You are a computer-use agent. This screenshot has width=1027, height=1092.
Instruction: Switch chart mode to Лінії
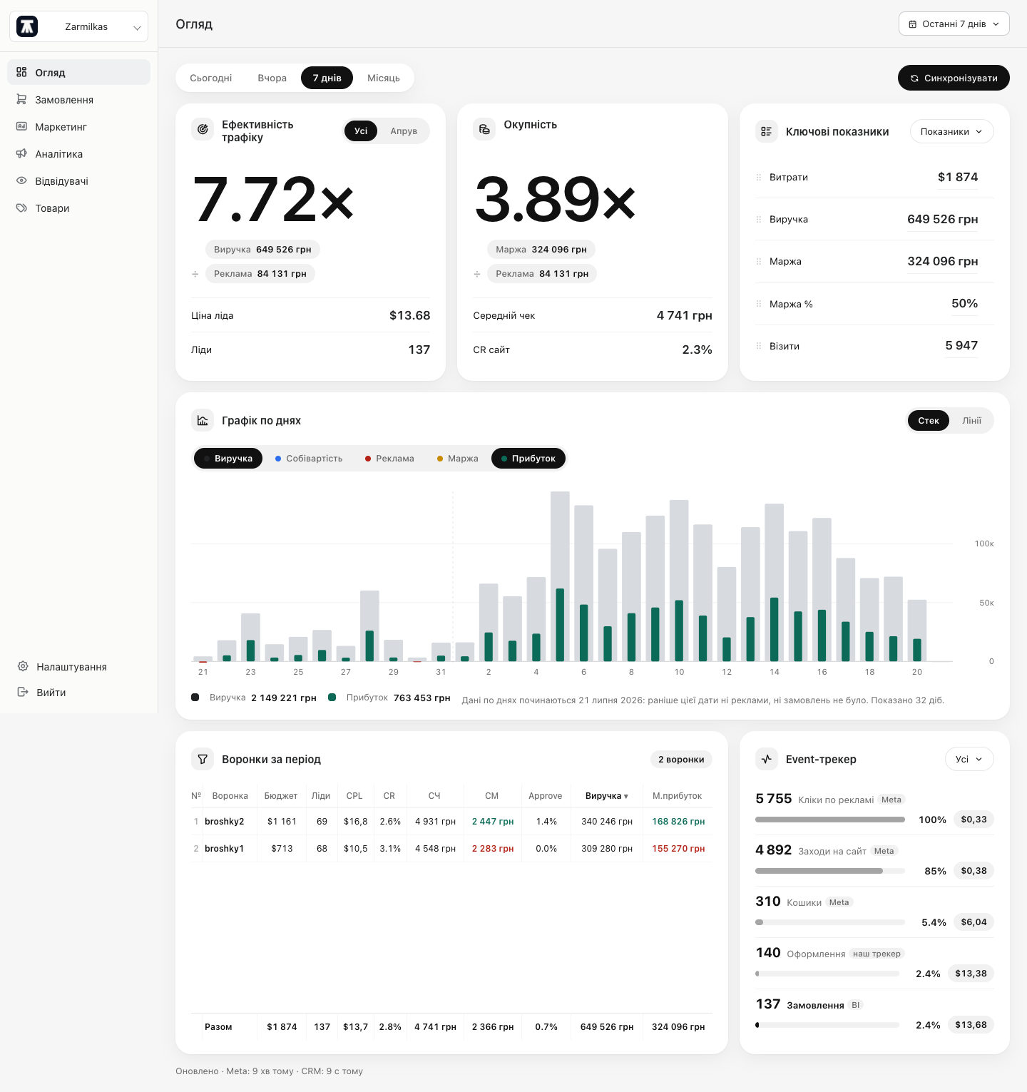pyautogui.click(x=971, y=421)
